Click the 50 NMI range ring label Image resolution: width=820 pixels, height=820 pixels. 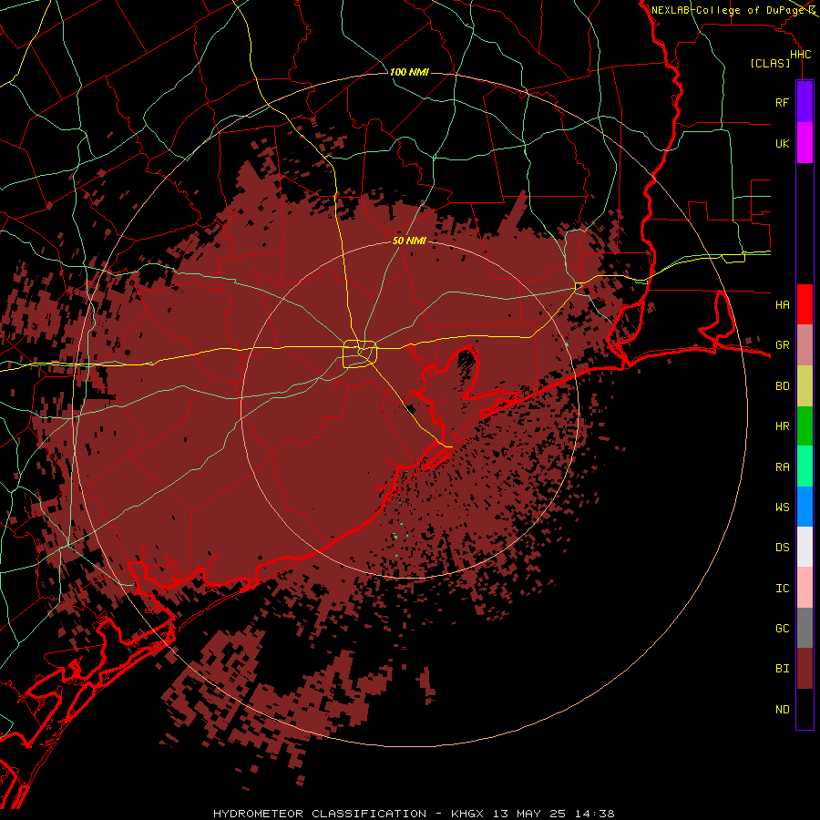[x=409, y=241]
